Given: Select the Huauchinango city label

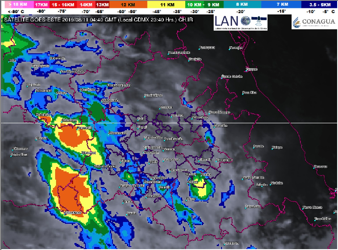Looking at the screenshot, I should point(219,112).
